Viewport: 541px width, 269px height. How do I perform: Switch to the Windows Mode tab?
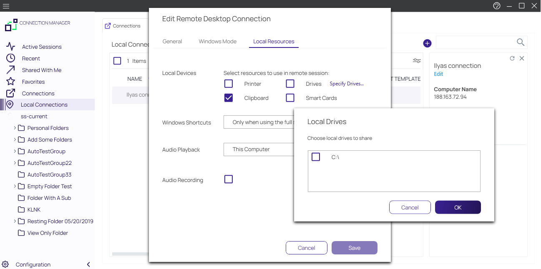[x=217, y=41]
